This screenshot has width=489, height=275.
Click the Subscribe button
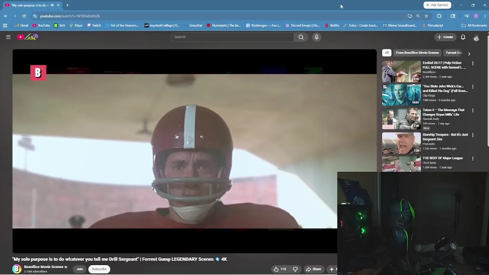click(99, 269)
